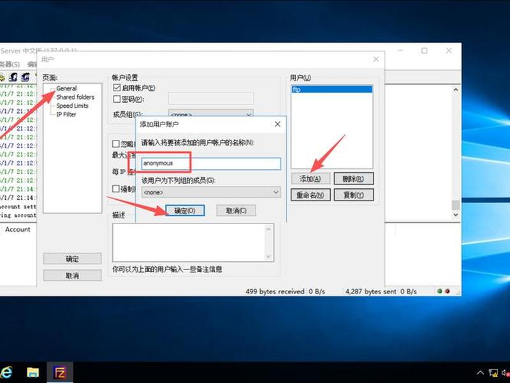Viewport: 510px width, 383px height.
Task: Click the red status LED indicator
Action: coord(448,291)
